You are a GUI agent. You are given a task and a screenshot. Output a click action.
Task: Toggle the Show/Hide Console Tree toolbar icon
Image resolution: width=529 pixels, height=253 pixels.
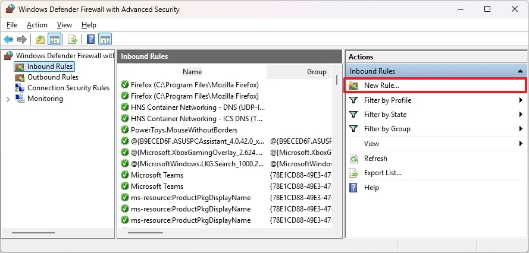54,39
